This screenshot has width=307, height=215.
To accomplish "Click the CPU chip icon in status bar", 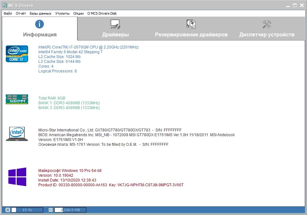I will [8, 210].
